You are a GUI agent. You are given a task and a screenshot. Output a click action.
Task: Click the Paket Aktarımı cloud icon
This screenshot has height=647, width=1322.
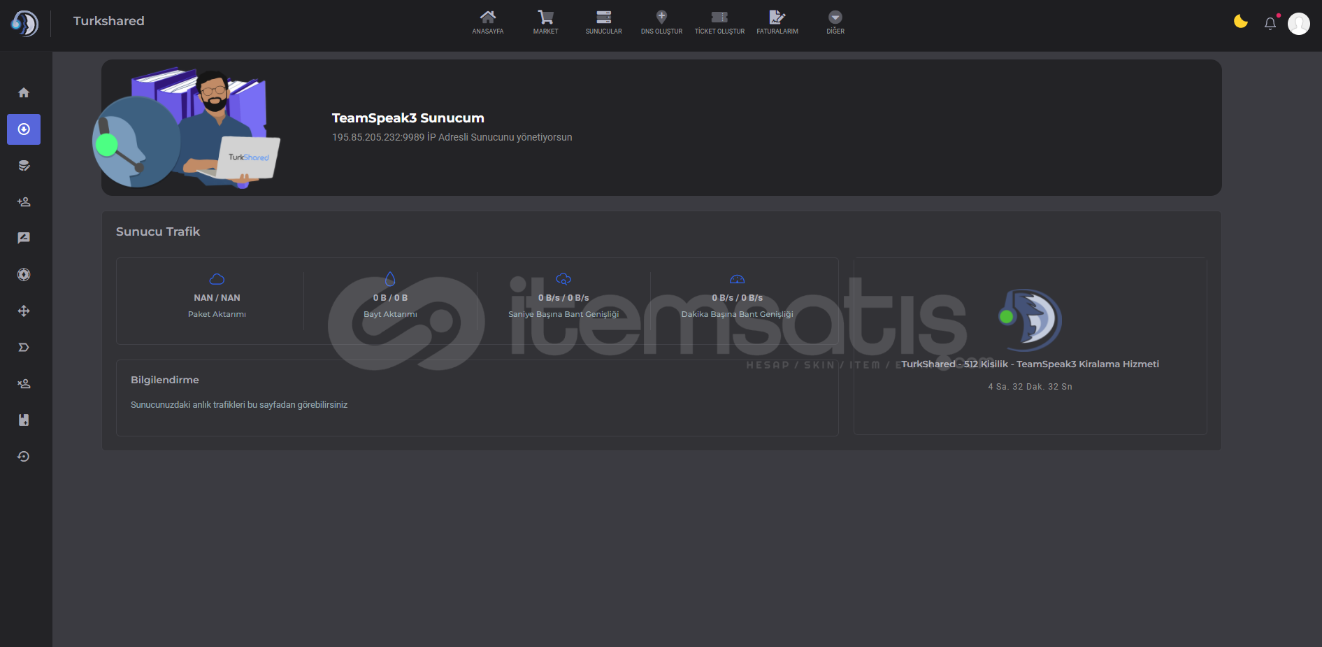(x=217, y=279)
